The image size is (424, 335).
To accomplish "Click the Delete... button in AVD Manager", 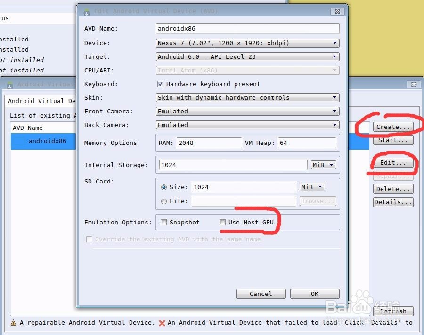I will (x=393, y=189).
